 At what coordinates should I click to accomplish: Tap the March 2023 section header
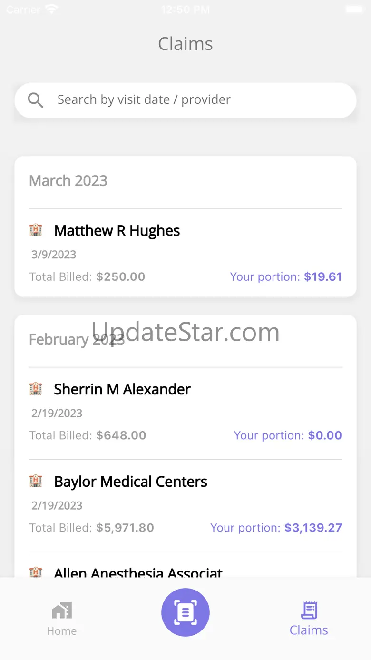pyautogui.click(x=68, y=181)
